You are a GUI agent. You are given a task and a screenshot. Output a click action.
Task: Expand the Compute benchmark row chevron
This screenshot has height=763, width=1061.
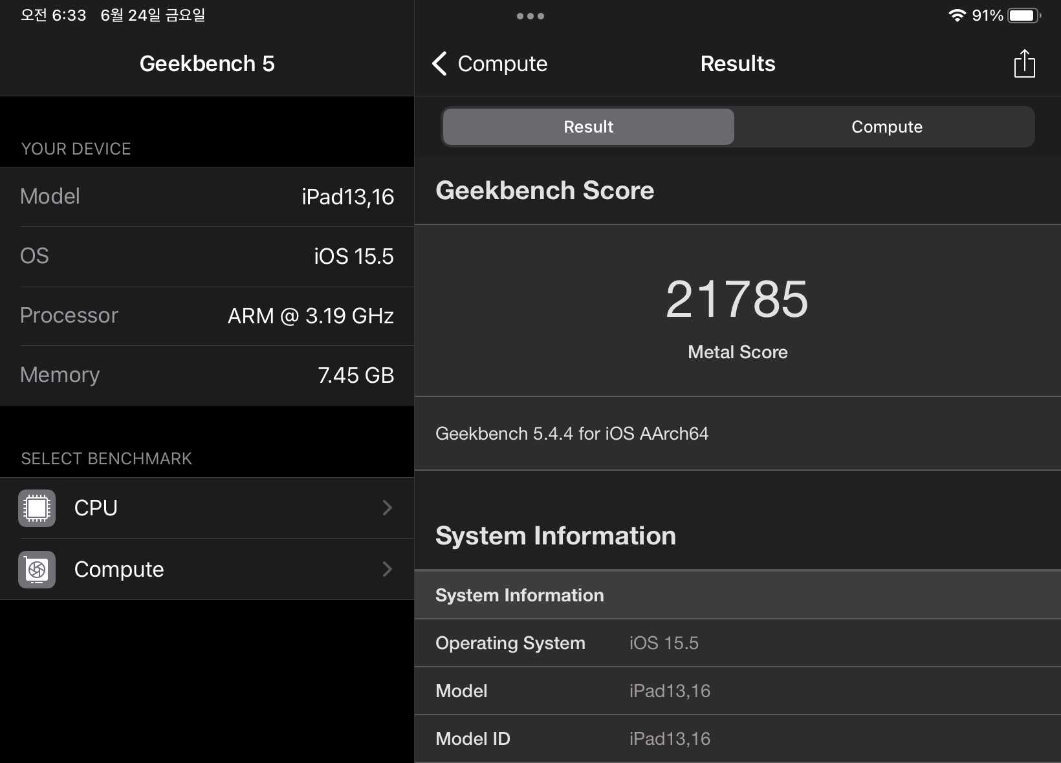click(387, 569)
